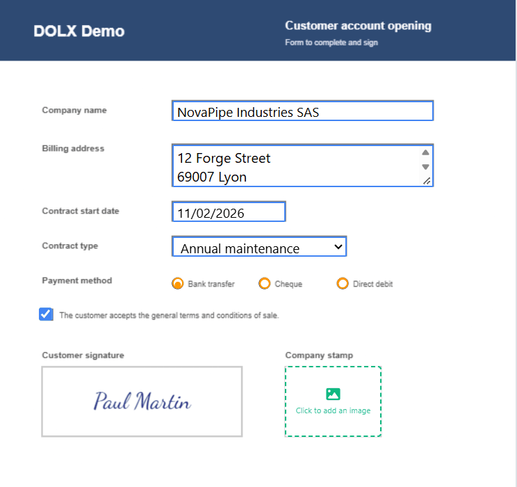Click the 'Contract start date' label
This screenshot has height=487, width=517.
point(81,211)
